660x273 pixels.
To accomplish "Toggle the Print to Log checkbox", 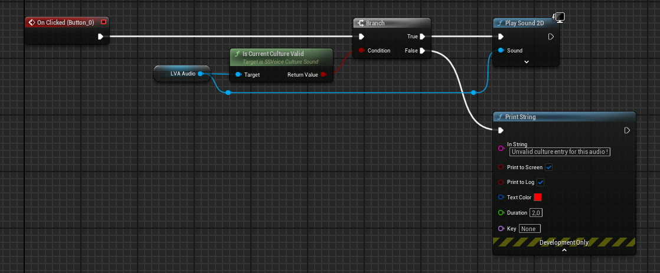I will pyautogui.click(x=541, y=182).
